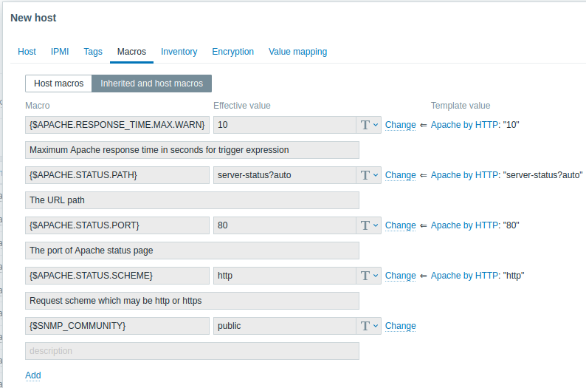
Task: Go to the Encryption tab
Action: 232,52
